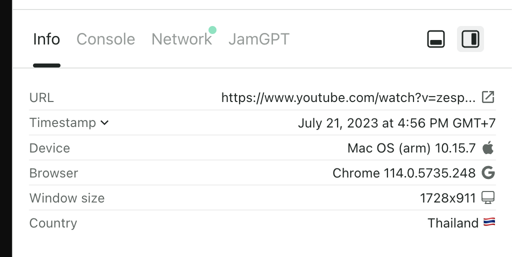Click the 1728x911 window size value
512x257 pixels.
click(x=447, y=198)
